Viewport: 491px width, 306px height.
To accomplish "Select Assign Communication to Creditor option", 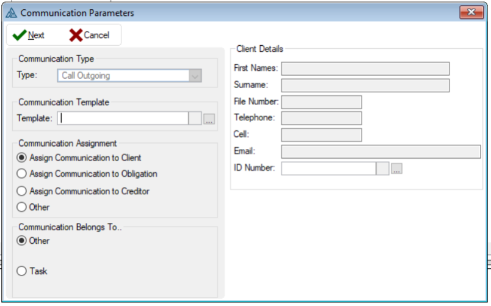I will (x=22, y=191).
